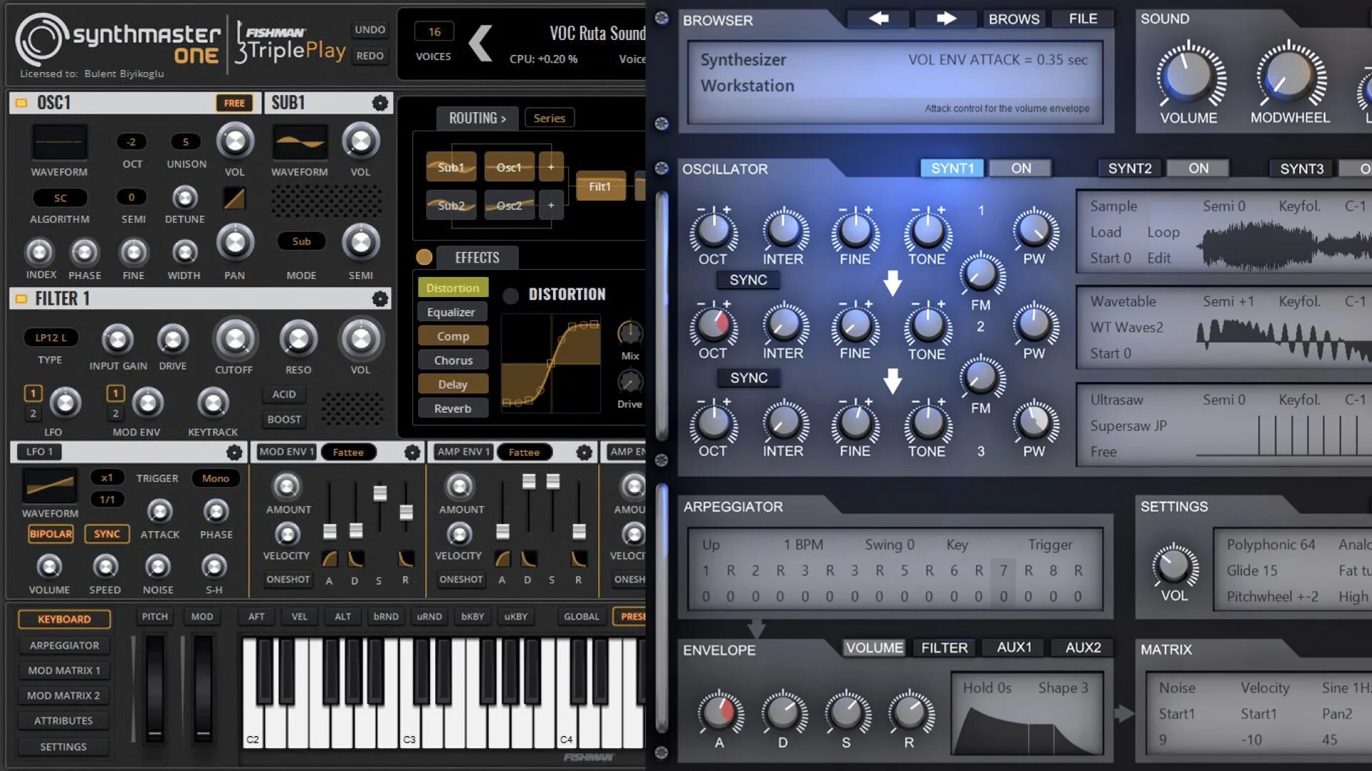The width and height of the screenshot is (1372, 771).
Task: Click the LFO 1 gear icon
Action: (x=234, y=452)
